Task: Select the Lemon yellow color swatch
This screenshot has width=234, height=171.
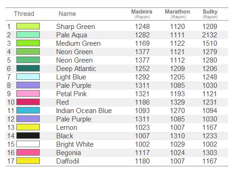Action: pos(28,127)
